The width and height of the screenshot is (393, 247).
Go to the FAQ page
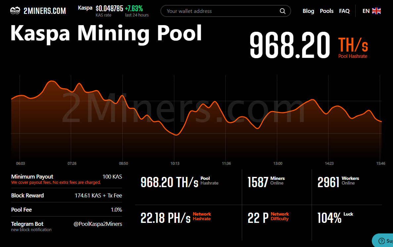point(344,11)
